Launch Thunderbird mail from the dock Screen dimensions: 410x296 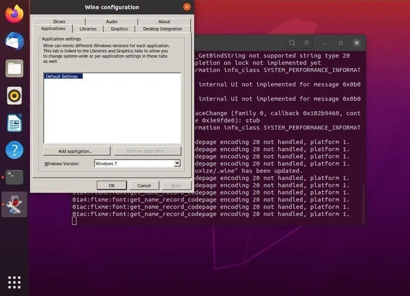click(14, 41)
